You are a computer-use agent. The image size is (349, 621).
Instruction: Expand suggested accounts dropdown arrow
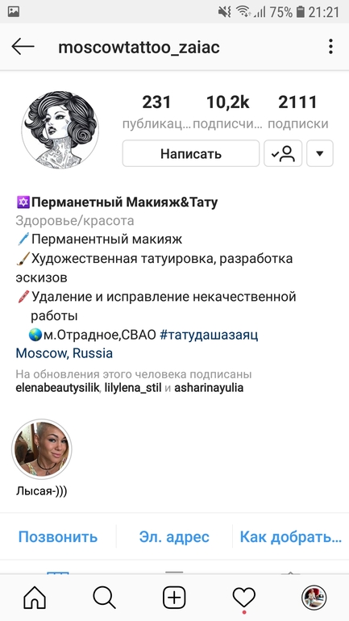[320, 153]
